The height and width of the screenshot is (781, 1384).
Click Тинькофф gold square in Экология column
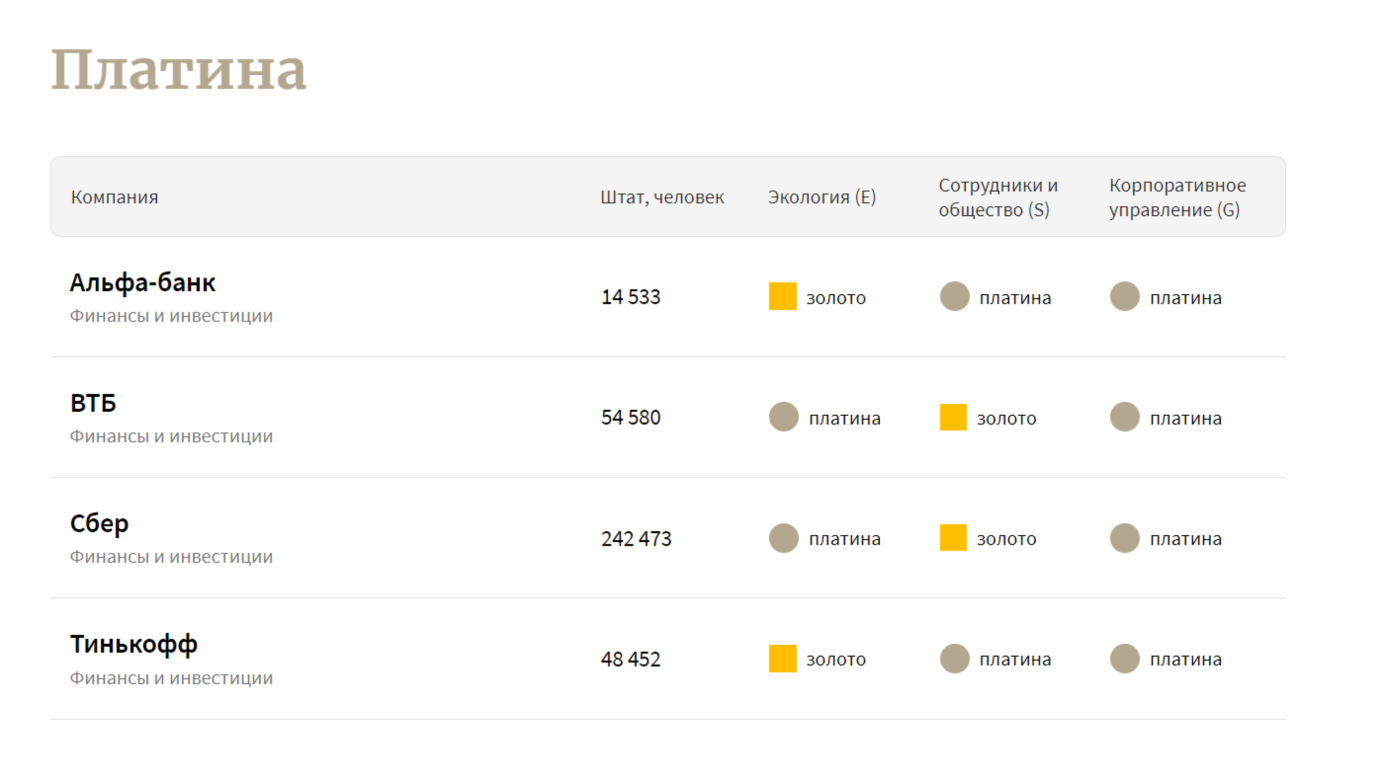point(782,659)
